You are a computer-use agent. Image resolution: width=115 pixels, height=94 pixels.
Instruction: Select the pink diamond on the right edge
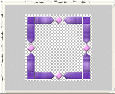coord(86,48)
